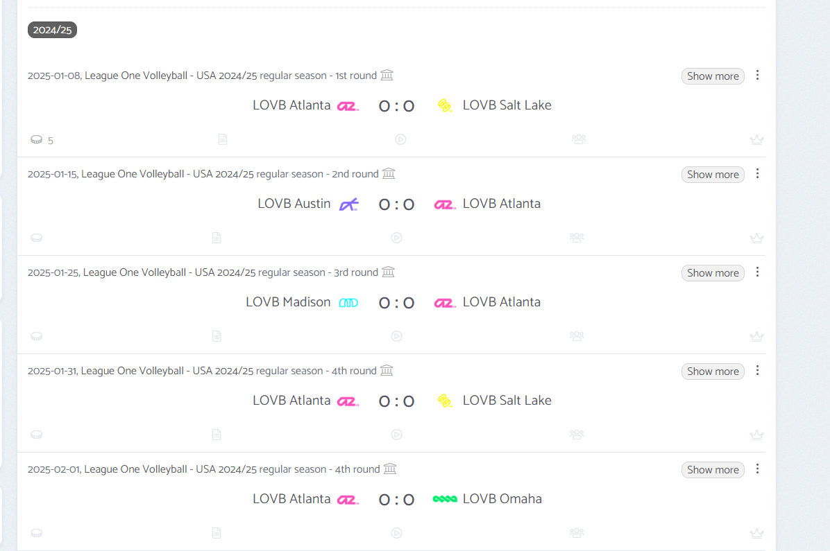Click LOVB Madison team logo

coord(348,303)
